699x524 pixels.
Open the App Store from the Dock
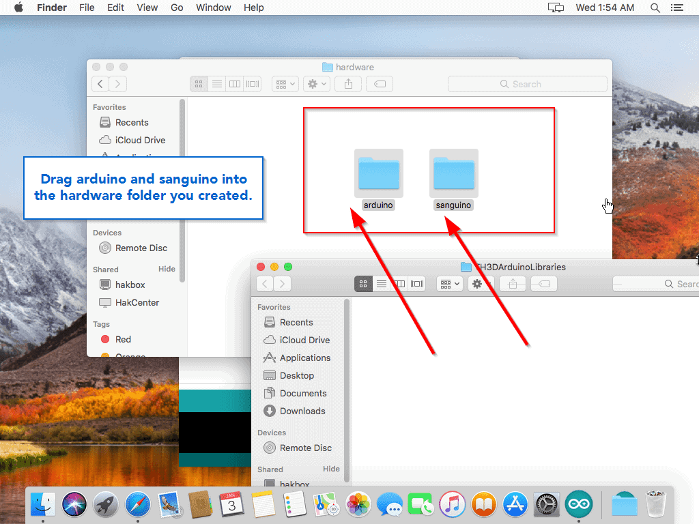point(515,505)
